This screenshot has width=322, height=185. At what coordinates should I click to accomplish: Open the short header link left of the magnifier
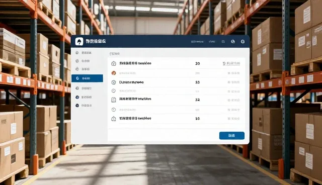[x=212, y=42]
